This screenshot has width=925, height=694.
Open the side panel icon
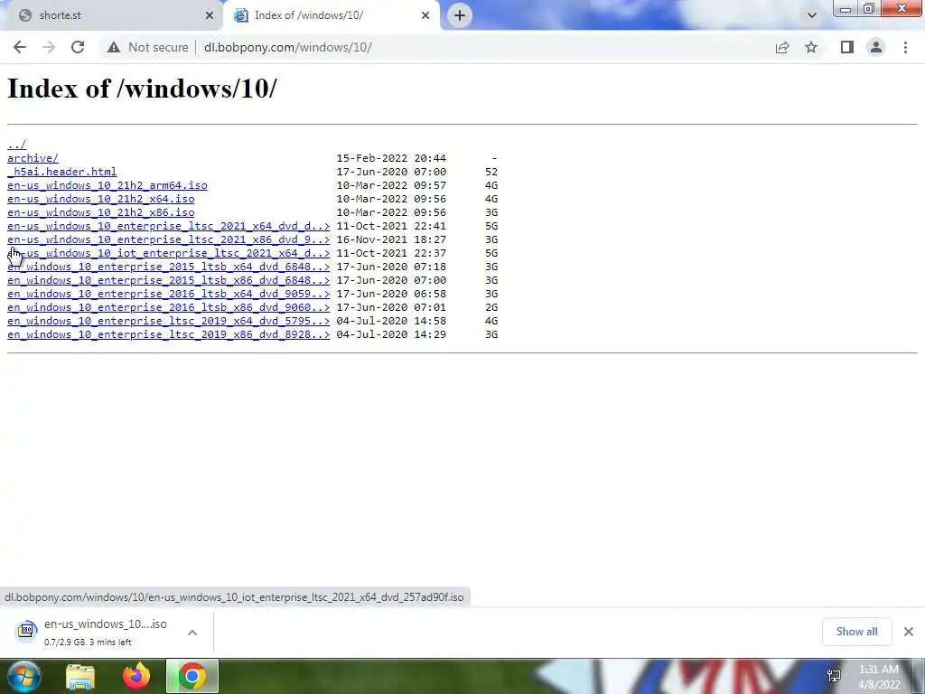click(x=847, y=47)
